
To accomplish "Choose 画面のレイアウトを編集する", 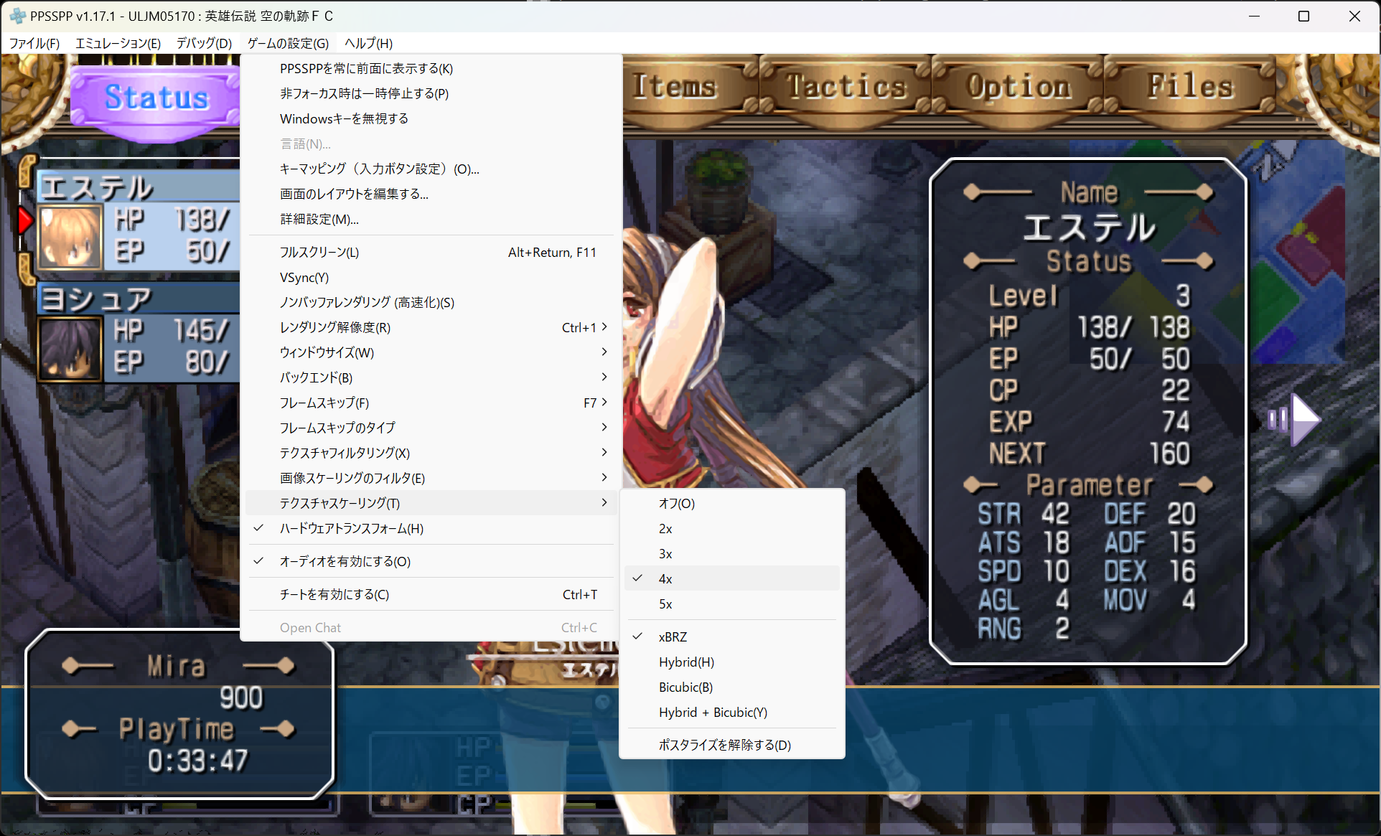I will (431, 194).
